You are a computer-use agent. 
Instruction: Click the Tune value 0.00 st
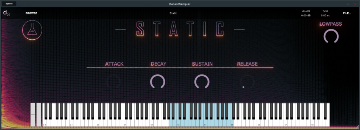[x=325, y=15]
